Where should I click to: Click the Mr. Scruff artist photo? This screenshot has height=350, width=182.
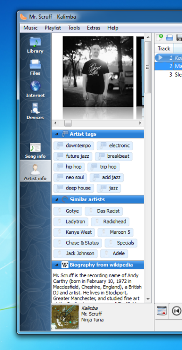tap(98, 72)
